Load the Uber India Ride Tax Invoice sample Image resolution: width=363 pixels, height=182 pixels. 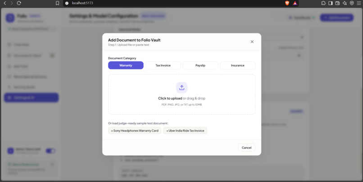(185, 131)
